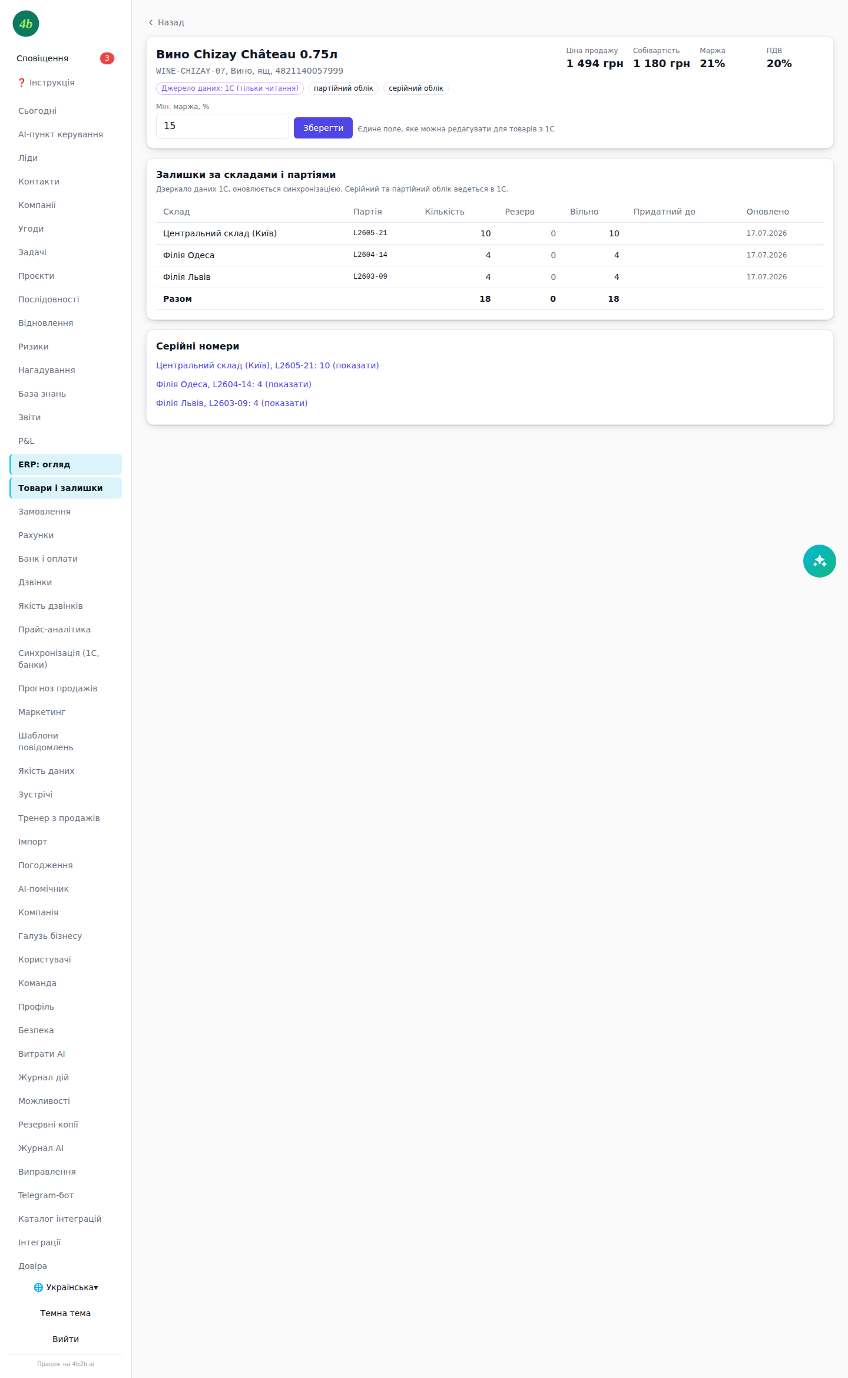Image resolution: width=848 pixels, height=1378 pixels.
Task: Show serial numbers for Центральний склад (Київ)
Action: click(267, 365)
